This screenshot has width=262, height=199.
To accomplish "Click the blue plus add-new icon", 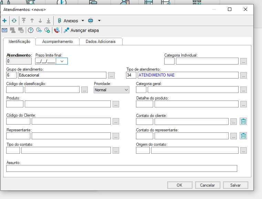I will point(4,21).
